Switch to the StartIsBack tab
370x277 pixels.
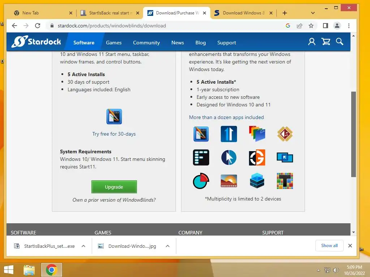point(109,13)
